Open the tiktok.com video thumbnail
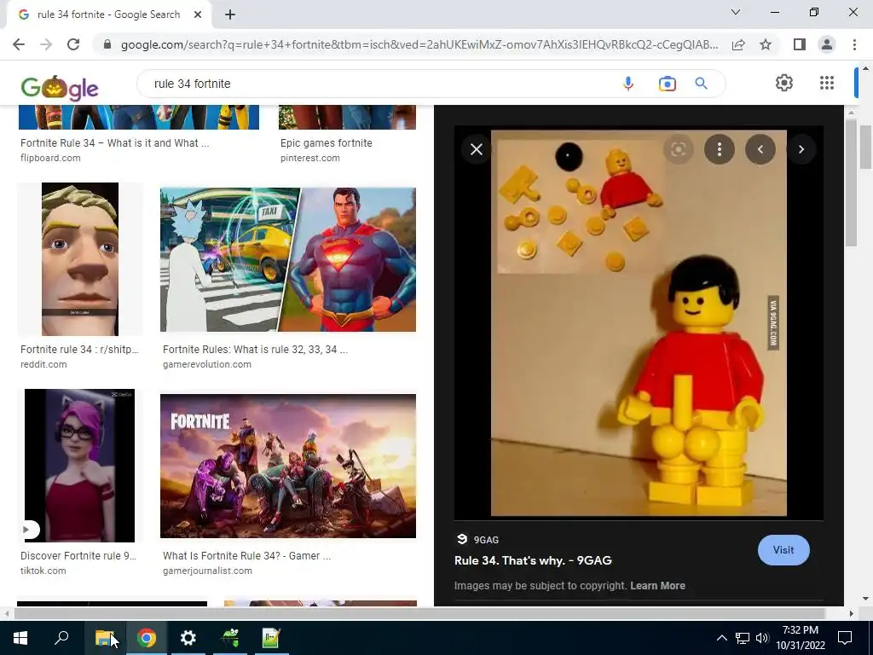 click(79, 466)
